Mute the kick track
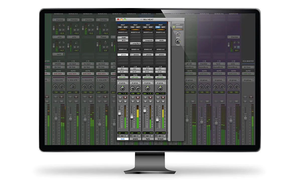This screenshot has height=180, width=300. (x=125, y=101)
